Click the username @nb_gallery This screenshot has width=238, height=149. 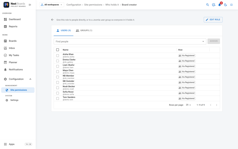[68, 62]
